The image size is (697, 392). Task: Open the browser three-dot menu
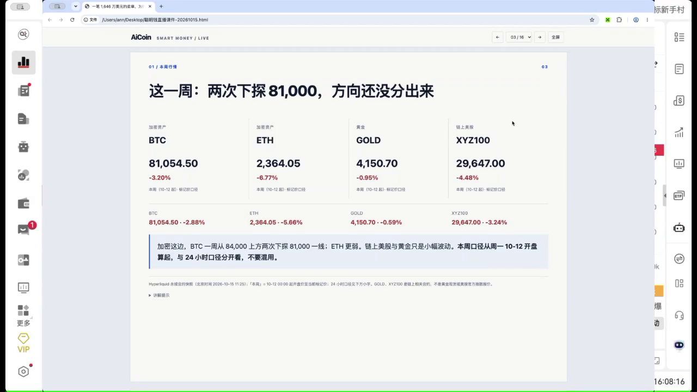[647, 20]
